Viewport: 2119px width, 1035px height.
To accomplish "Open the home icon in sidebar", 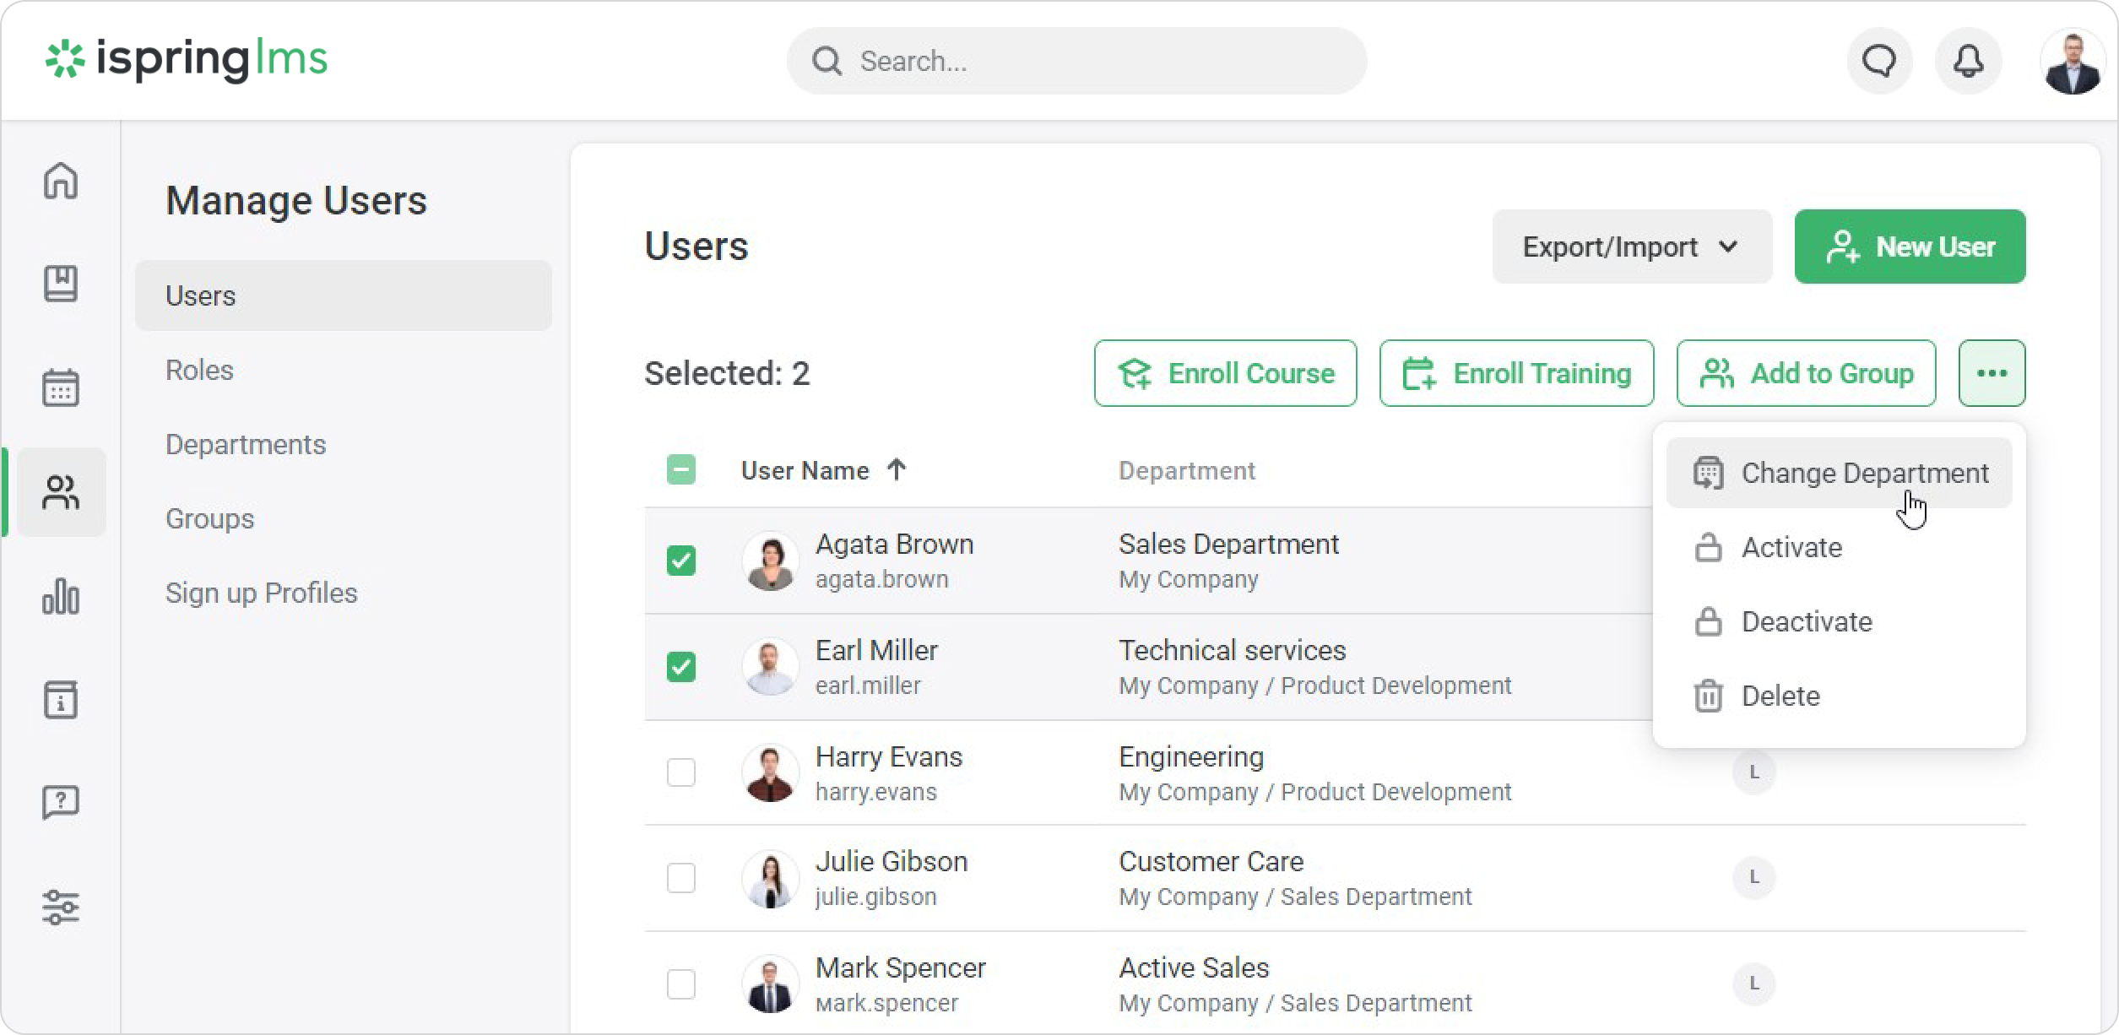I will pos(61,181).
